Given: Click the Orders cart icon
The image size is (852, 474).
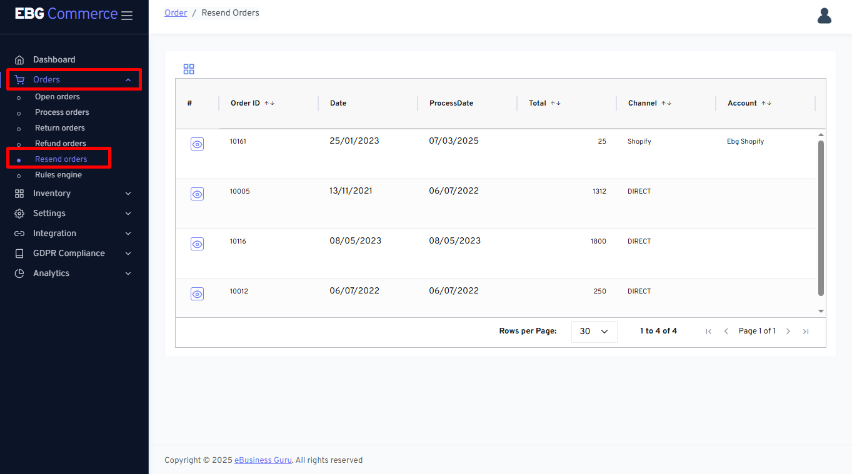Looking at the screenshot, I should pos(19,79).
